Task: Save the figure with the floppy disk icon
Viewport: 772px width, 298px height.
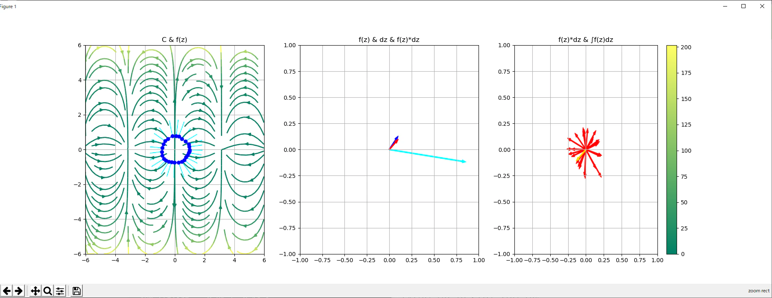Action: [x=77, y=291]
